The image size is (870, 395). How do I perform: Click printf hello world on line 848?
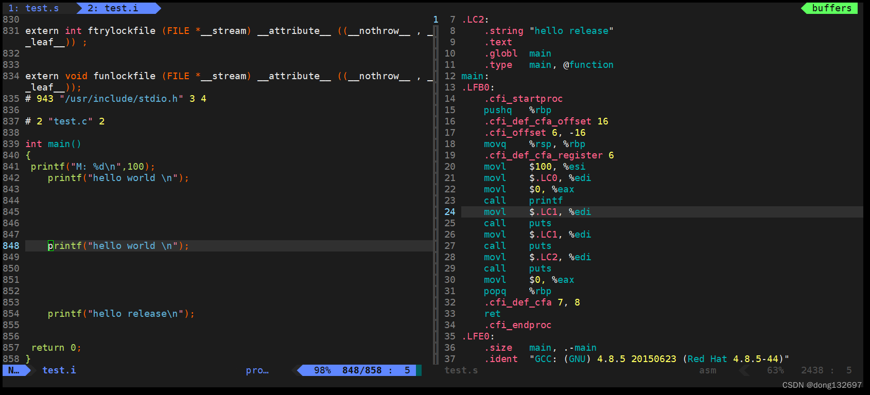118,246
